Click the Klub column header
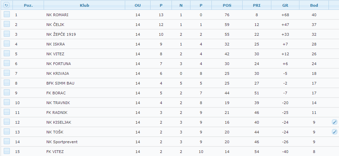 coord(85,5)
